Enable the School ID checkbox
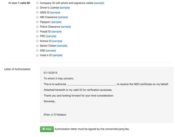 pyautogui.click(x=37, y=41)
